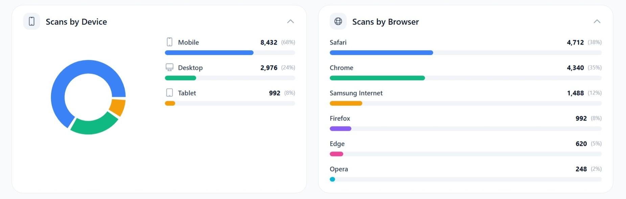Image resolution: width=626 pixels, height=199 pixels.
Task: Click the globe icon beside Scans by Browser
Action: pyautogui.click(x=338, y=21)
